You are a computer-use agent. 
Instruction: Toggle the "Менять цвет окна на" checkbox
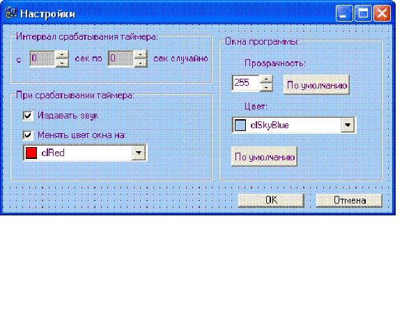click(28, 135)
